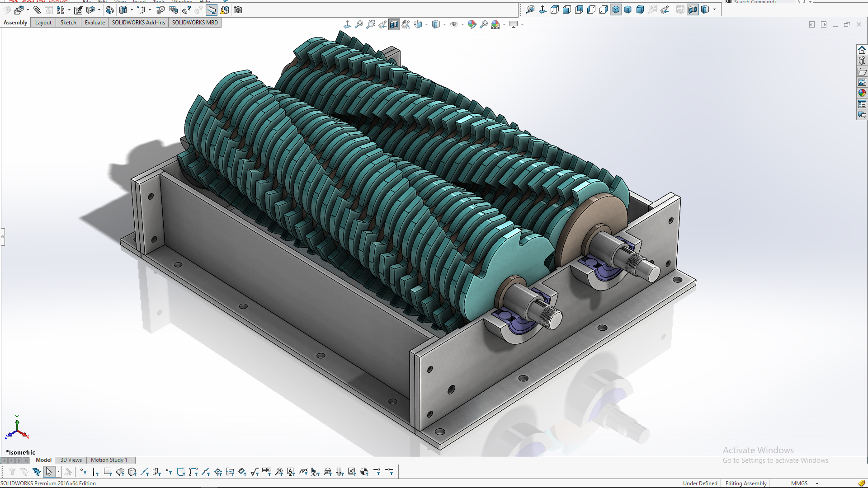This screenshot has height=488, width=868.
Task: Open the Assembly Features tool
Action: [123, 10]
